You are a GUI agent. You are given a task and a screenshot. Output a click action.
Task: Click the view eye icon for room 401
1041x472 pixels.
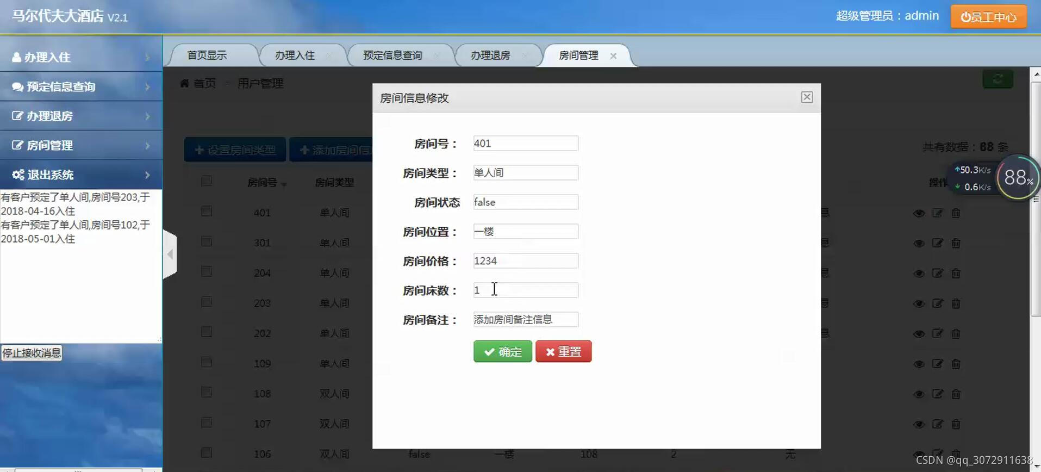click(919, 213)
